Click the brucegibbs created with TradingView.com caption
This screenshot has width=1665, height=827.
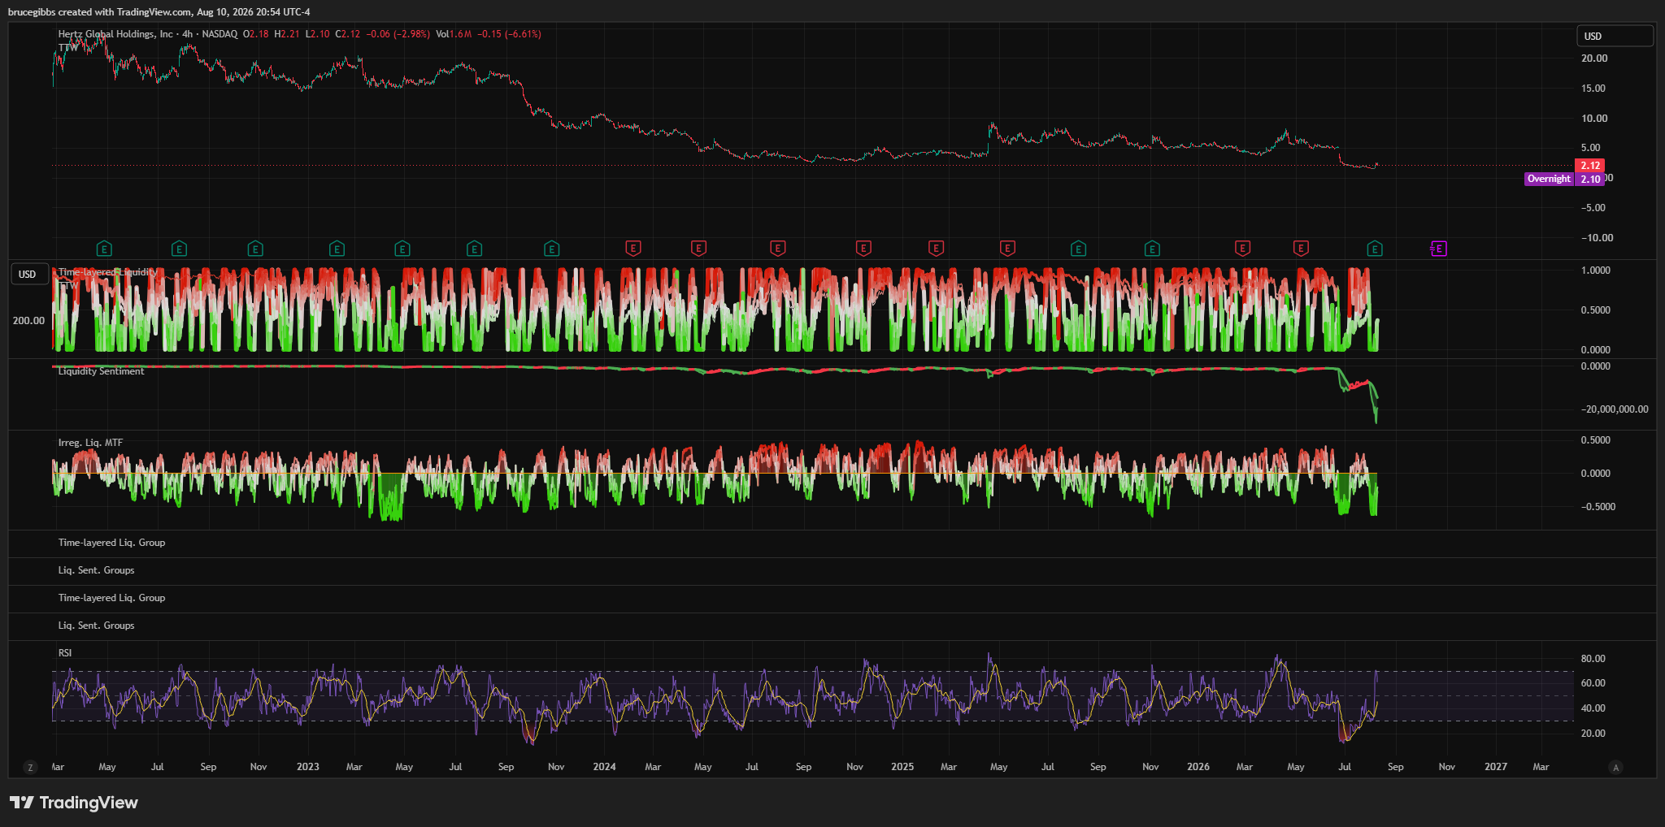click(159, 12)
